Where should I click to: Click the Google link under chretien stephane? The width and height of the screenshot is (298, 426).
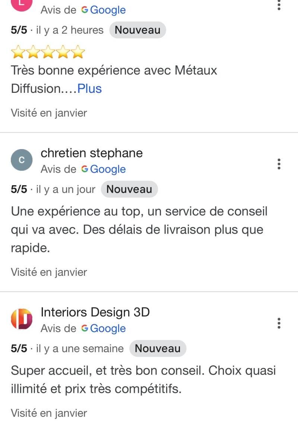pyautogui.click(x=108, y=169)
